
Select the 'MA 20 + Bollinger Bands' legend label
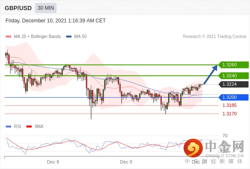(37, 37)
